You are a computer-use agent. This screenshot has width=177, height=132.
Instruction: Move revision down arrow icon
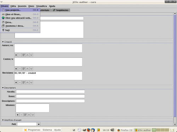click(x=31, y=82)
